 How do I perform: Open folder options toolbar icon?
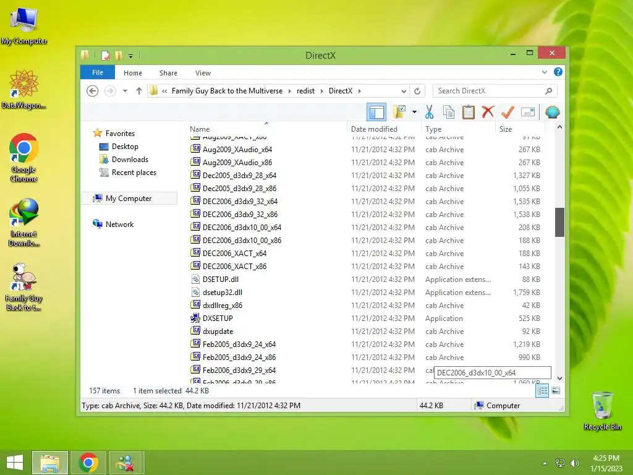pyautogui.click(x=399, y=112)
